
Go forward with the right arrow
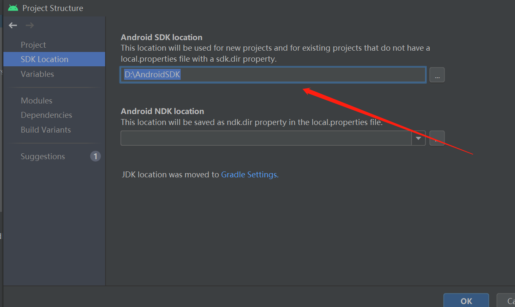[30, 25]
